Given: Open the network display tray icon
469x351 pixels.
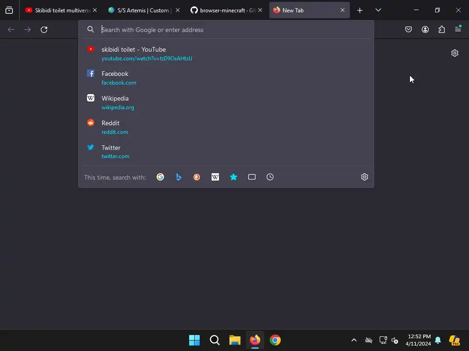Looking at the screenshot, I should pyautogui.click(x=383, y=340).
